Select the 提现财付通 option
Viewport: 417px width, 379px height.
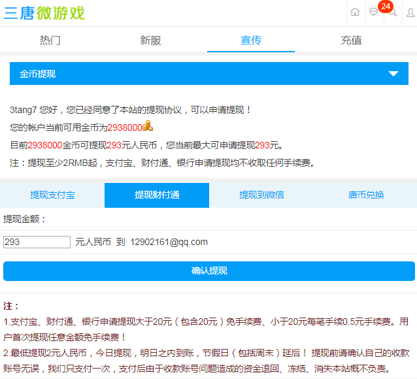pyautogui.click(x=157, y=195)
